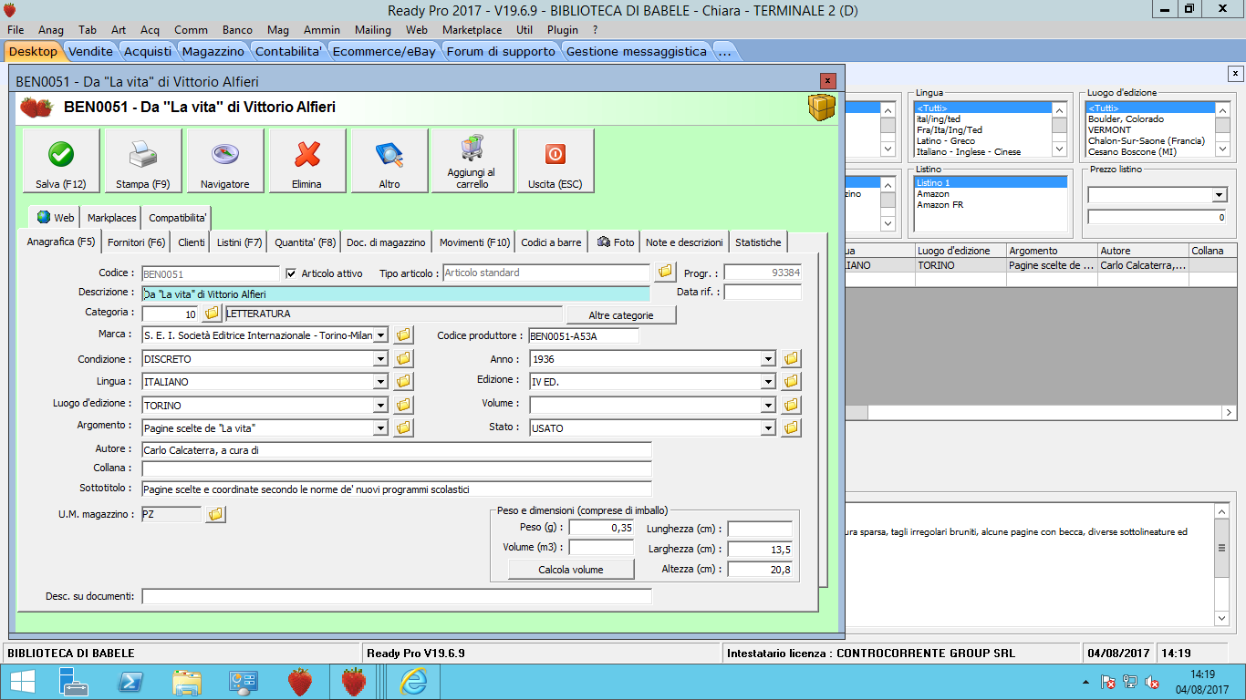The image size is (1246, 700).
Task: Click the yellow package icon in header
Action: 821,108
